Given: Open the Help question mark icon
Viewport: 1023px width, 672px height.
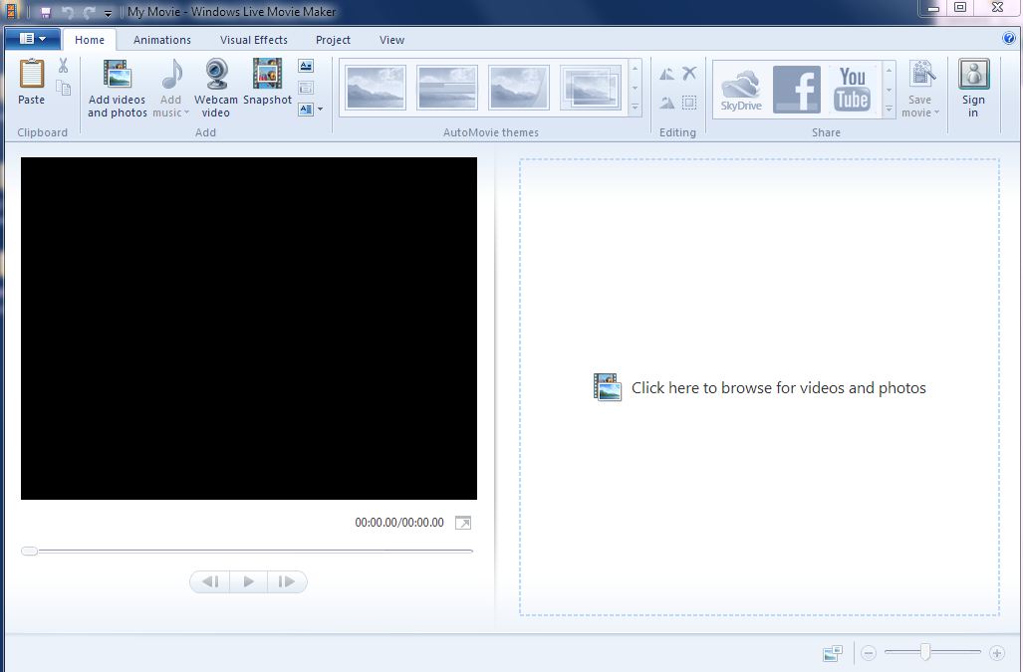Looking at the screenshot, I should 1009,39.
